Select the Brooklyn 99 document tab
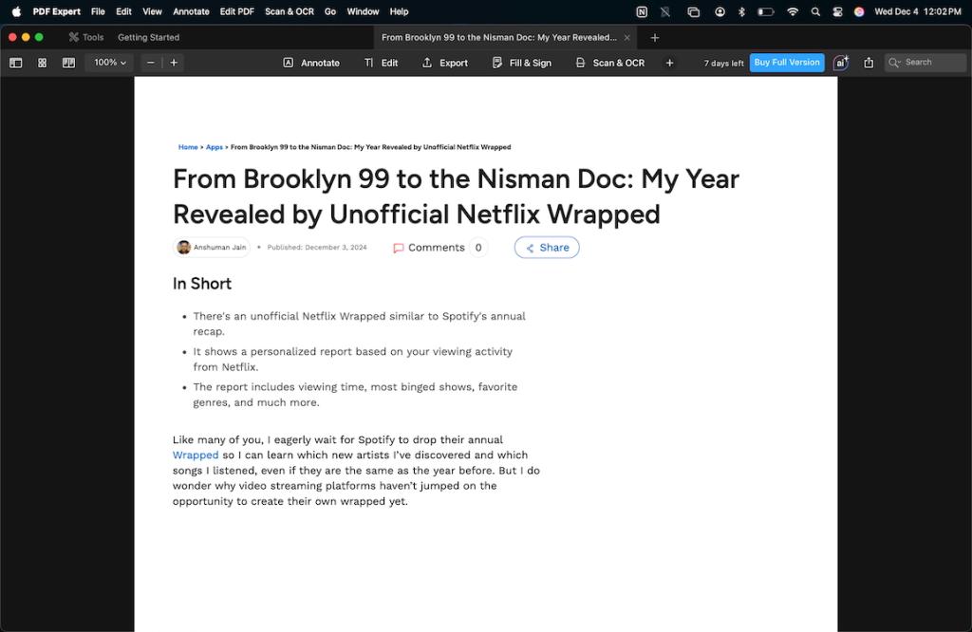This screenshot has height=632, width=972. [498, 37]
